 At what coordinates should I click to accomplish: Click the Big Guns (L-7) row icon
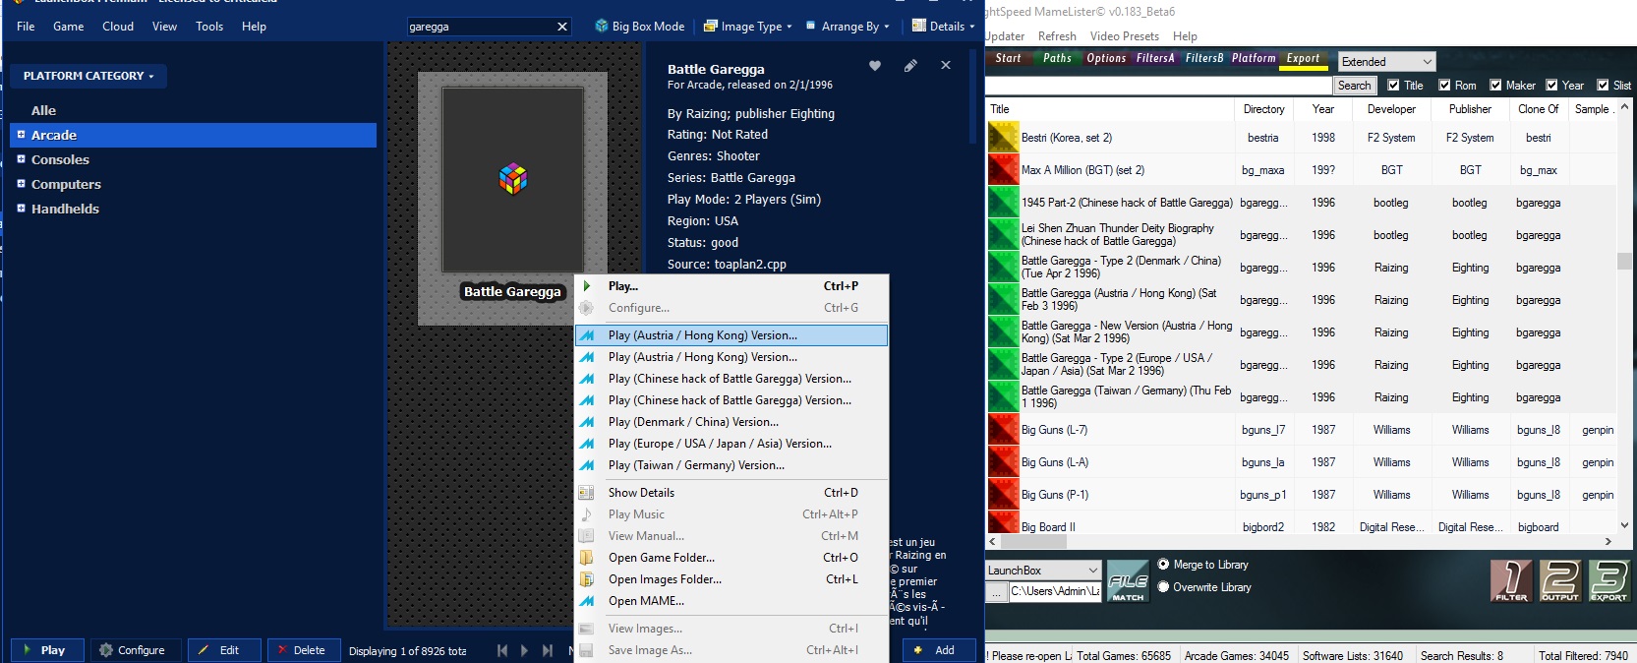click(1003, 430)
